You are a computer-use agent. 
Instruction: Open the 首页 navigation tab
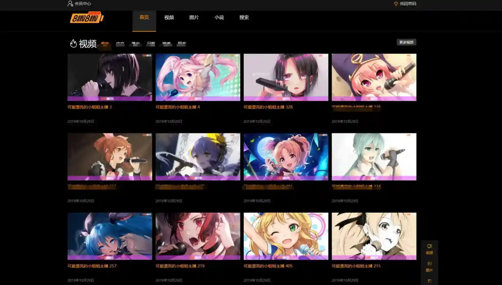coord(144,17)
